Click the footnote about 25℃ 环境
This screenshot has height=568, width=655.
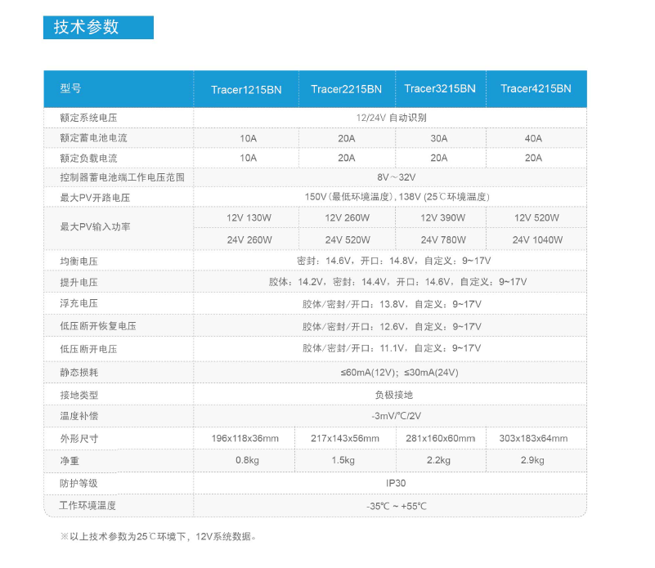click(x=159, y=536)
